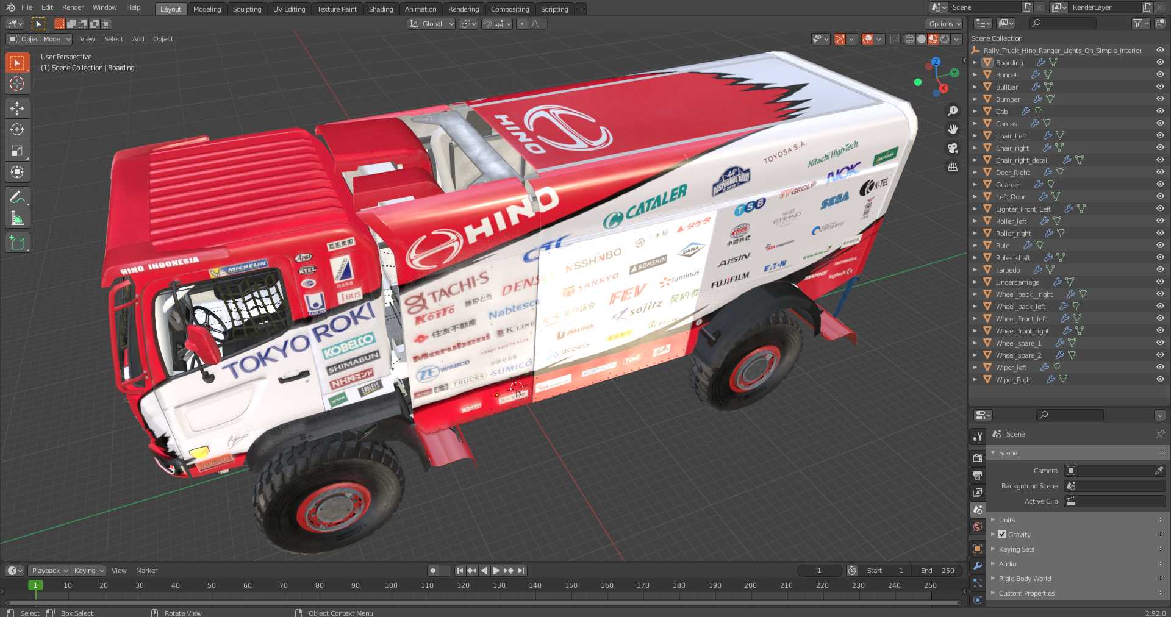Image resolution: width=1171 pixels, height=617 pixels.
Task: Select the Annotate tool
Action: (17, 197)
